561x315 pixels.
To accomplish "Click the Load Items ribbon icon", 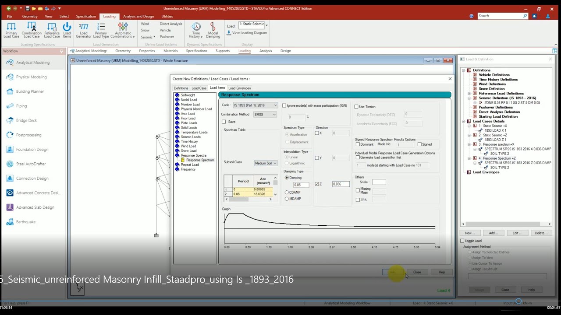I will (67, 30).
